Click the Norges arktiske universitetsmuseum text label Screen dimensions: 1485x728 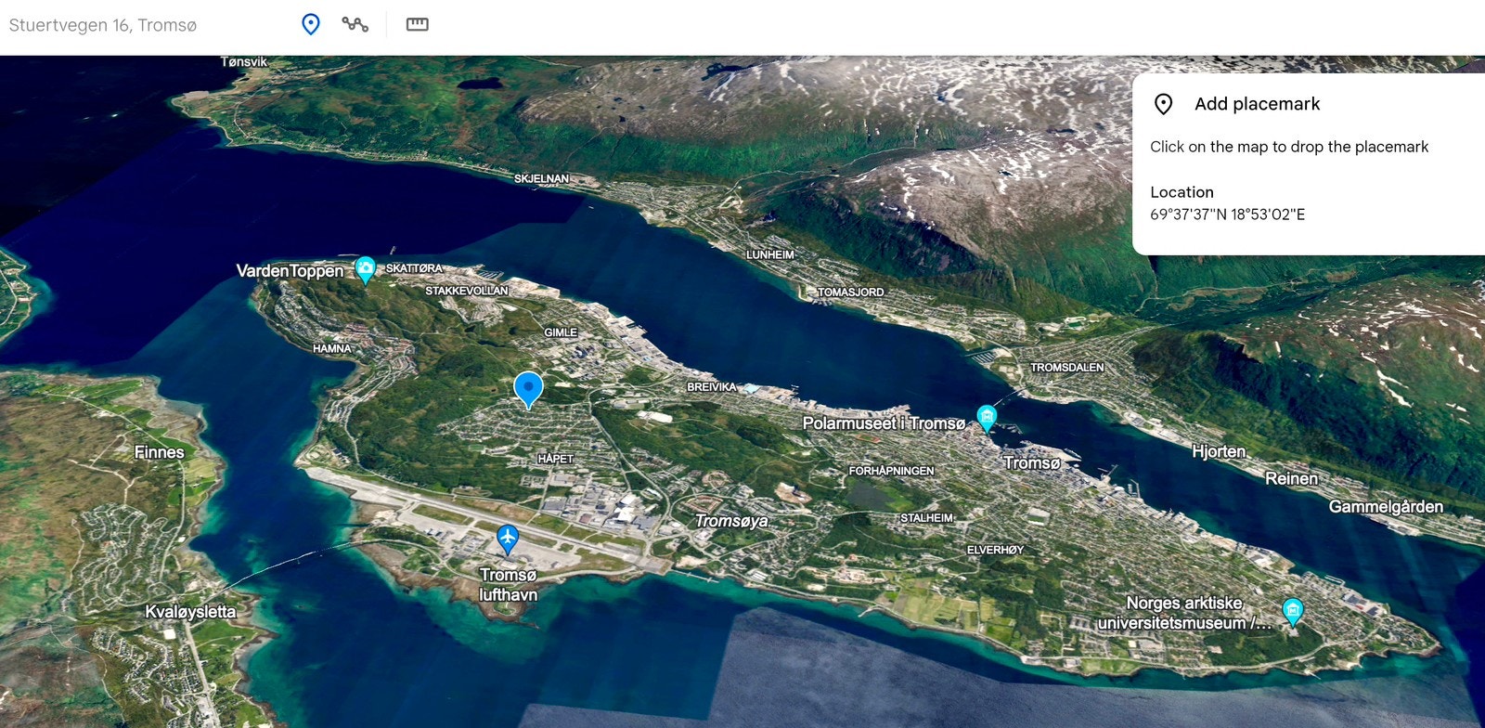[x=1184, y=613]
